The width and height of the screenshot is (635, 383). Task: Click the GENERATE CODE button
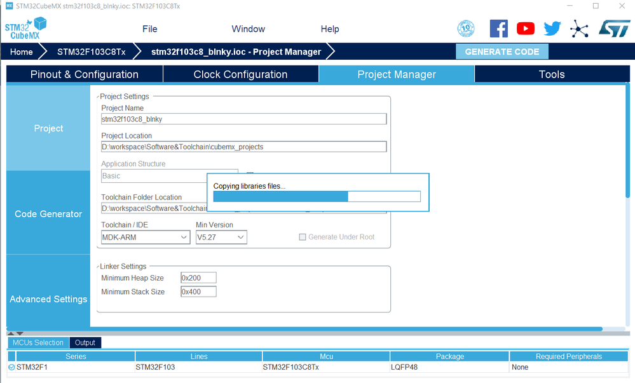(502, 52)
